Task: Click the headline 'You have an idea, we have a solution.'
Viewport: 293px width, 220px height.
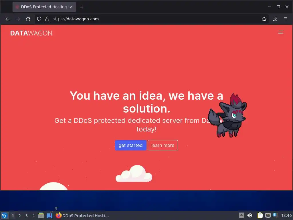Action: pyautogui.click(x=146, y=102)
